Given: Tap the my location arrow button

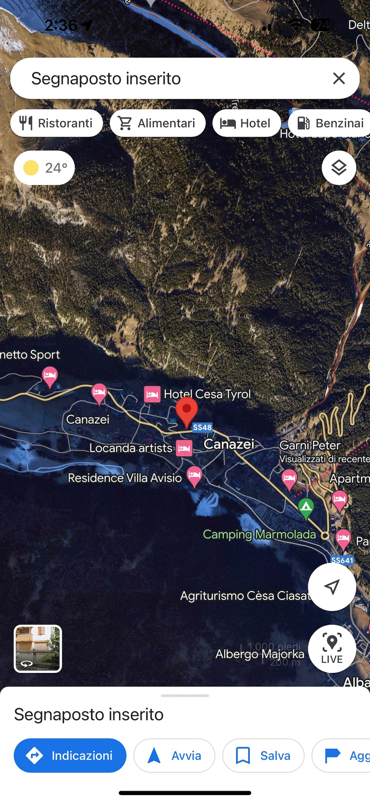Looking at the screenshot, I should point(332,586).
